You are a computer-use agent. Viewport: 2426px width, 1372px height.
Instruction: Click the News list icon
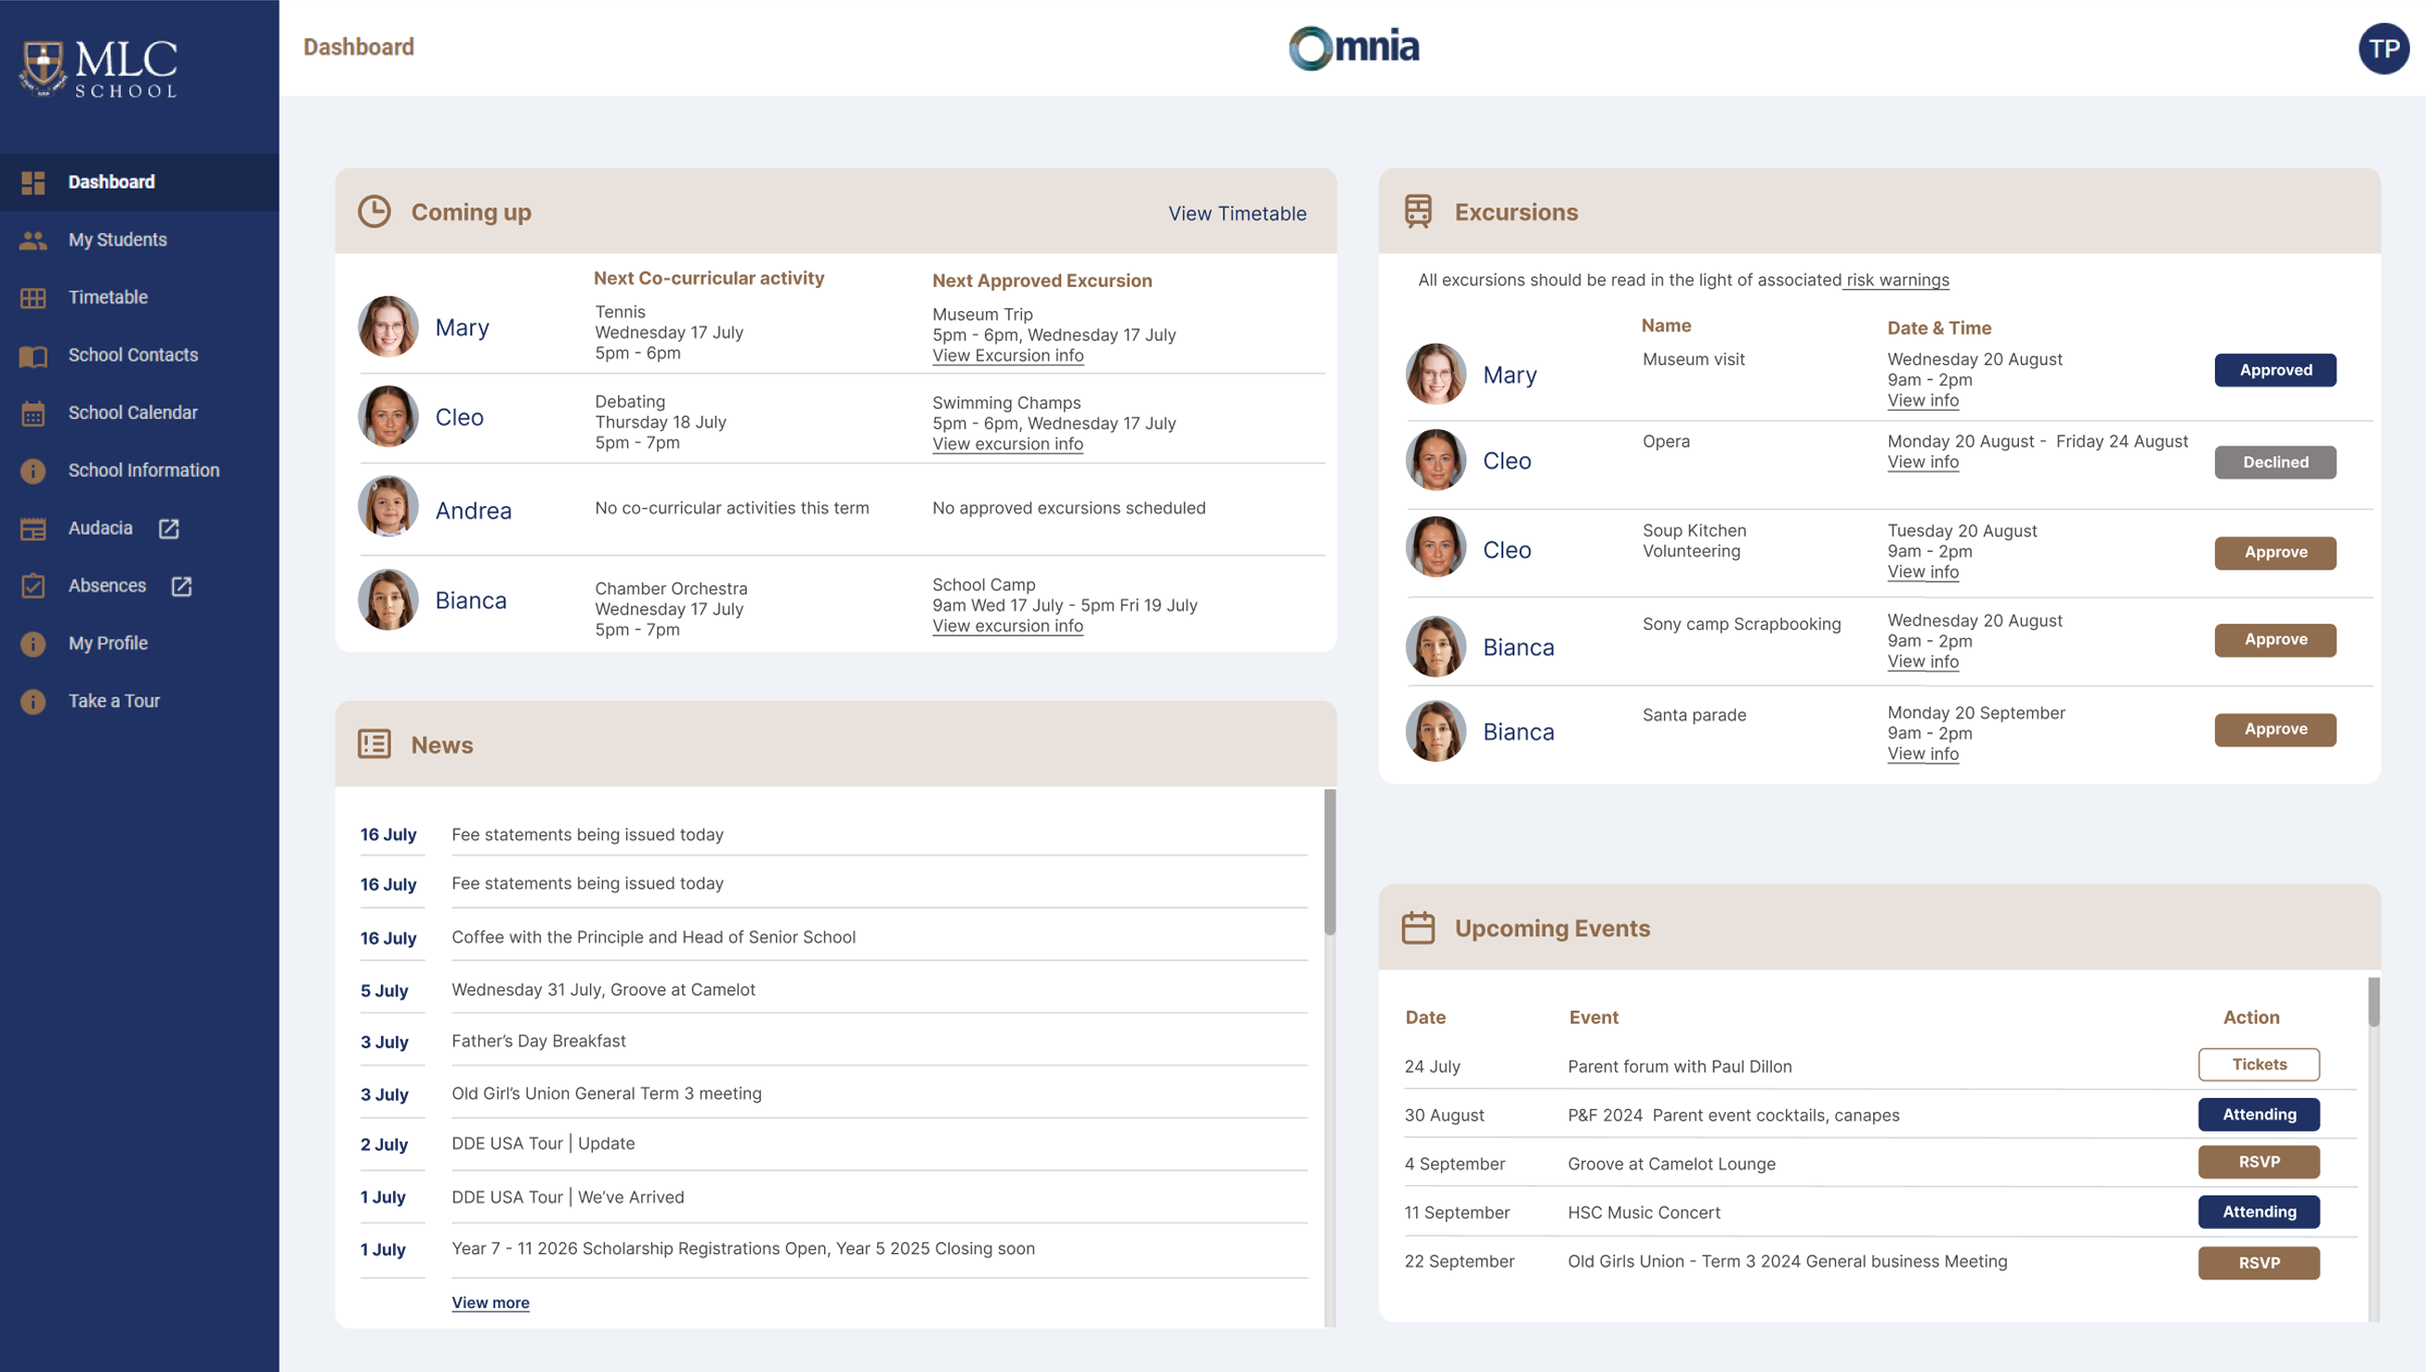coord(374,744)
